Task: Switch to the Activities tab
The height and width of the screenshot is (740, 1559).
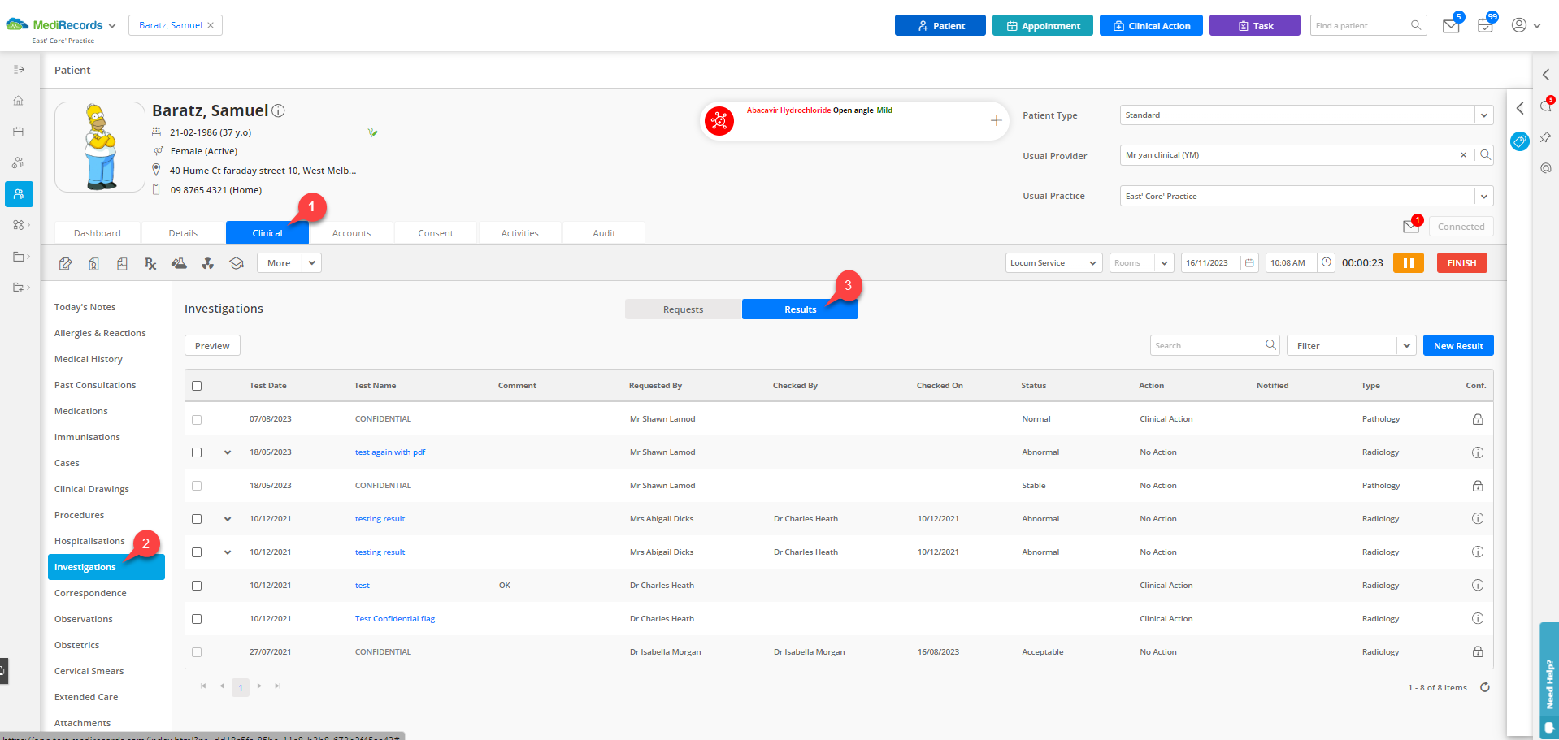Action: [520, 233]
